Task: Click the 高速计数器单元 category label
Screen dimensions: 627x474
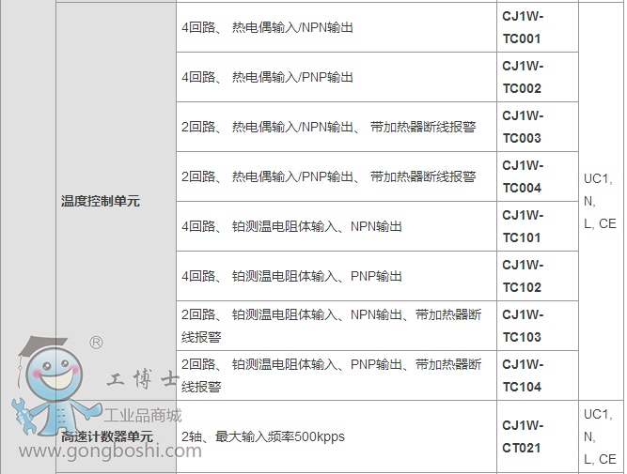Action: [107, 436]
